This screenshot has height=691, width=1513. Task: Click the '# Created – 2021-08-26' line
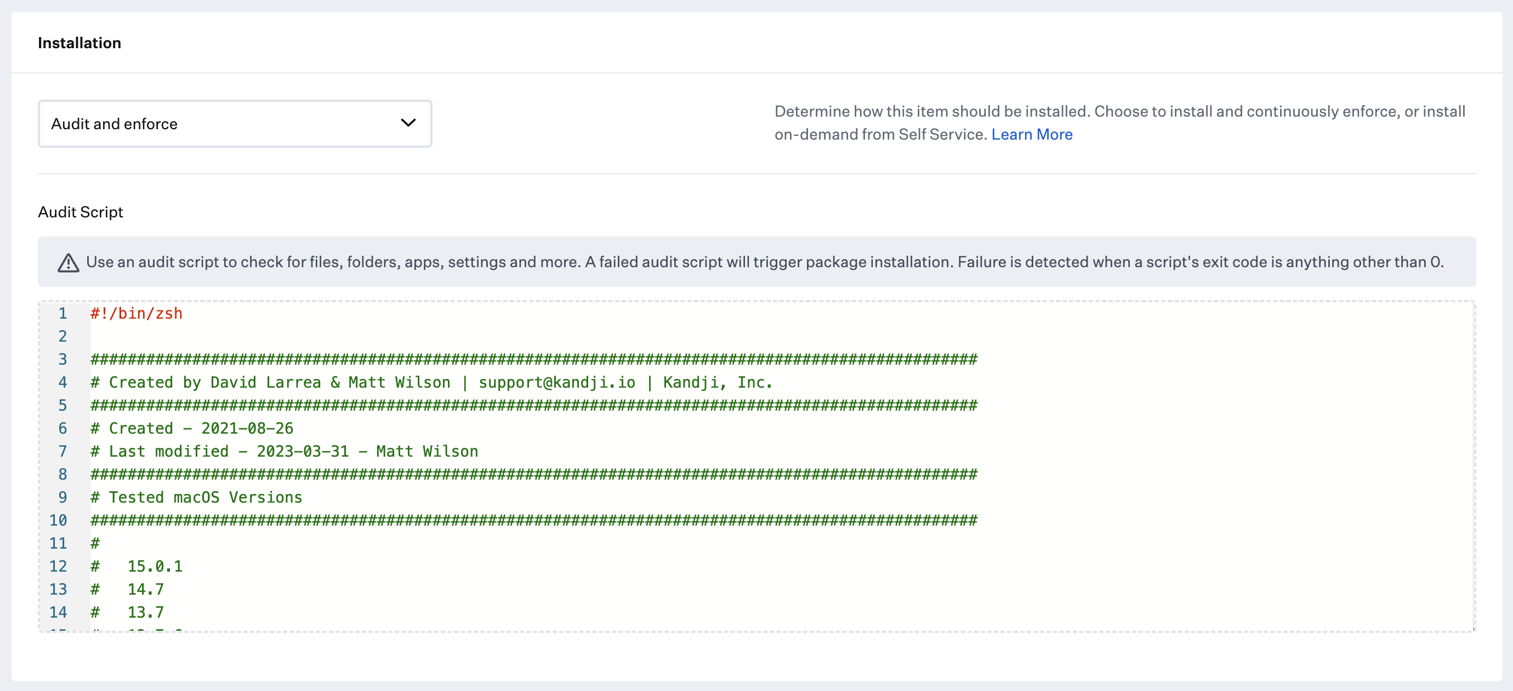191,429
